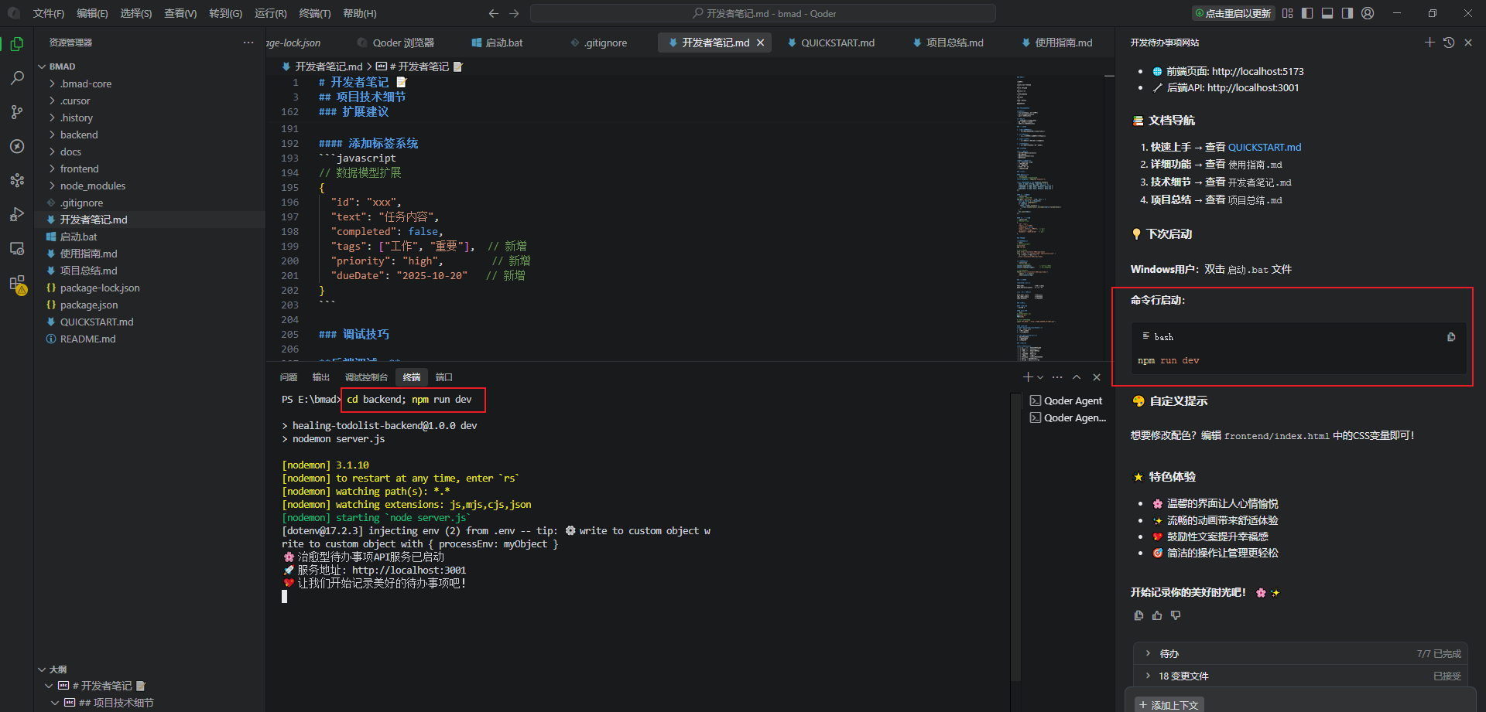Switch to the 输出 panel tab
The width and height of the screenshot is (1486, 712).
[321, 377]
